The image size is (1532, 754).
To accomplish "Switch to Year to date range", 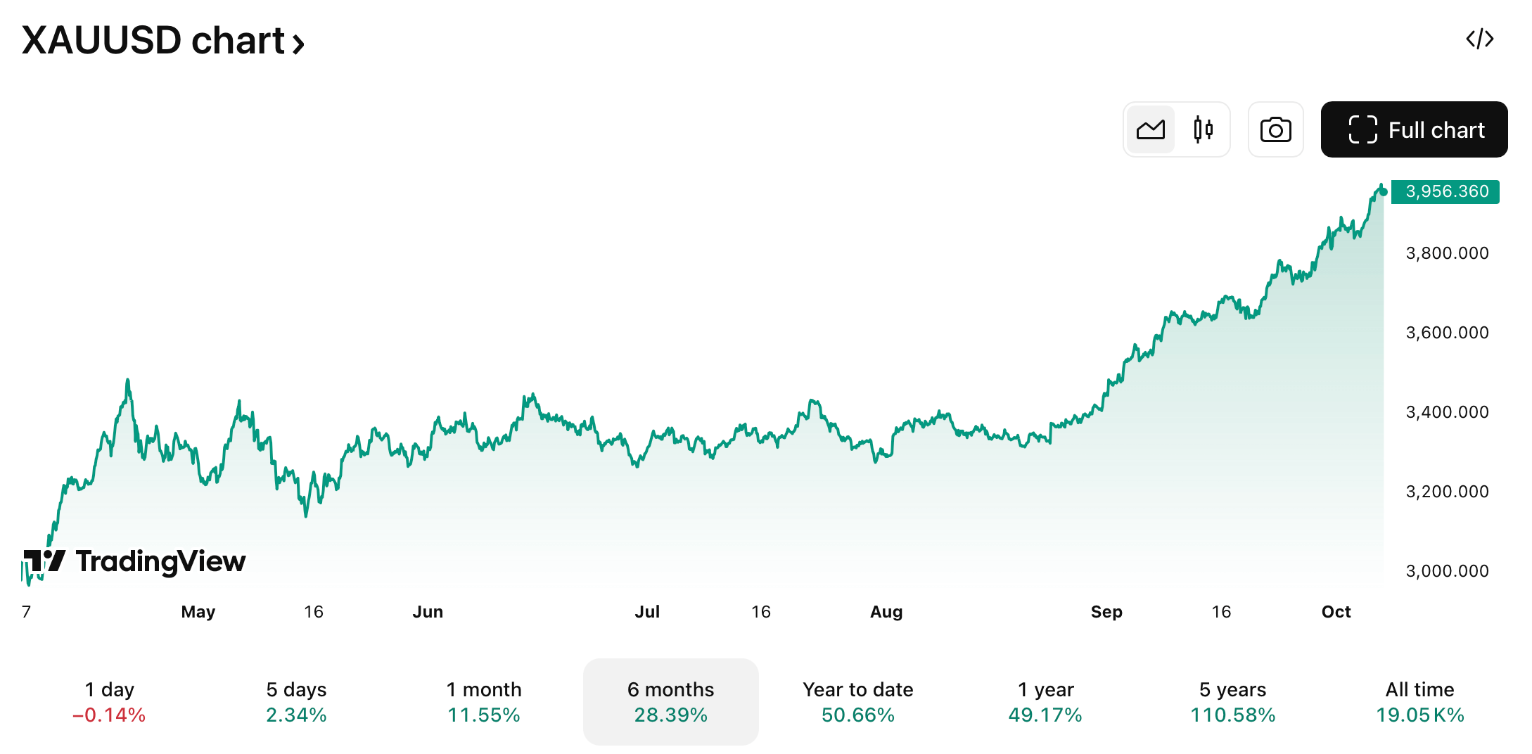I will click(857, 702).
